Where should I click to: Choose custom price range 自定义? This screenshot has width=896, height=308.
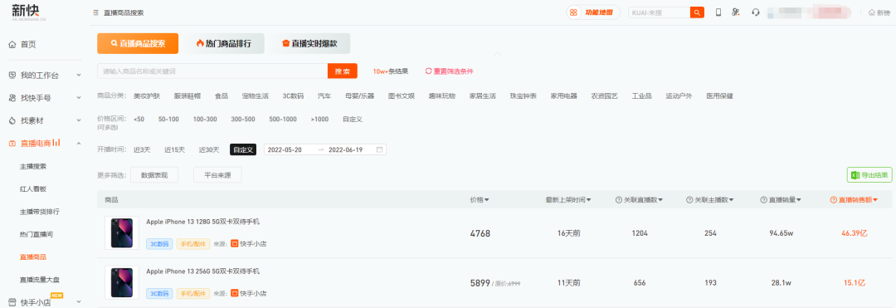[353, 120]
